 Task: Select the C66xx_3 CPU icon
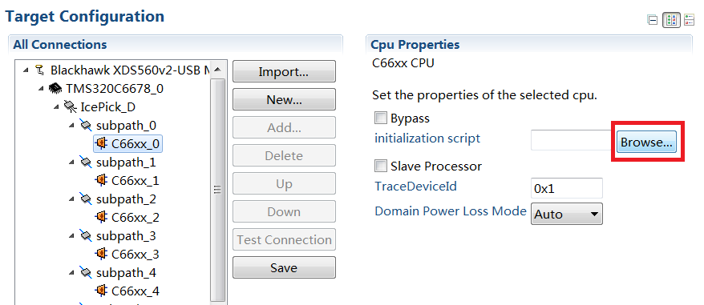[101, 254]
